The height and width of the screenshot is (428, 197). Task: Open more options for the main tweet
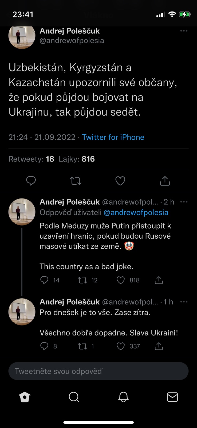tap(184, 31)
